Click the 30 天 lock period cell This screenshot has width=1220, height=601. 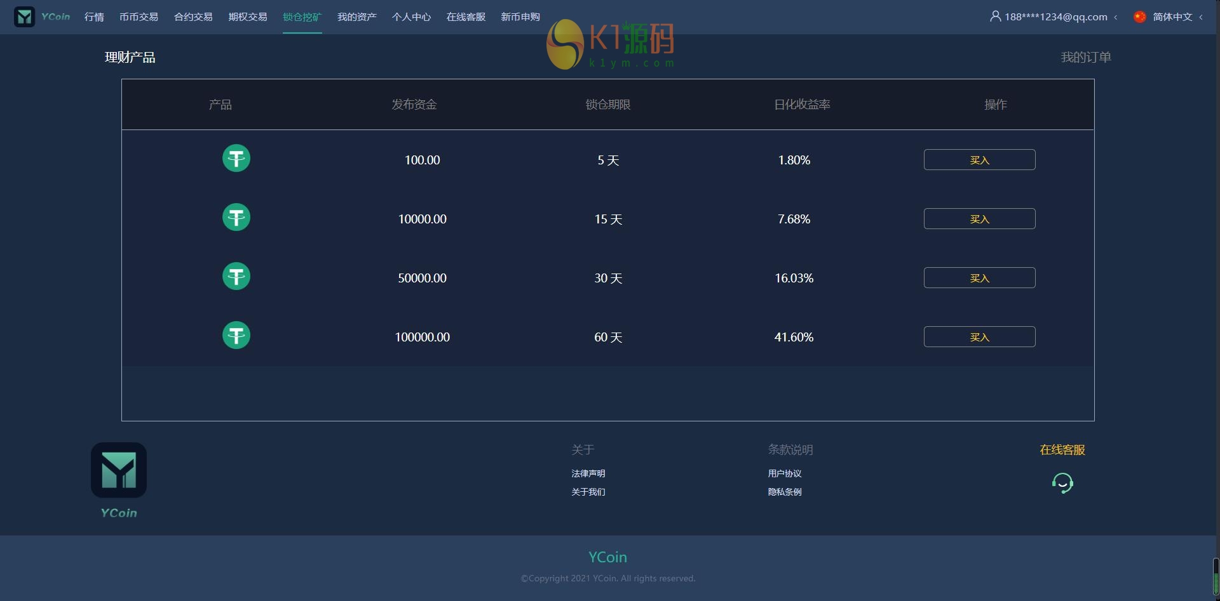(608, 279)
